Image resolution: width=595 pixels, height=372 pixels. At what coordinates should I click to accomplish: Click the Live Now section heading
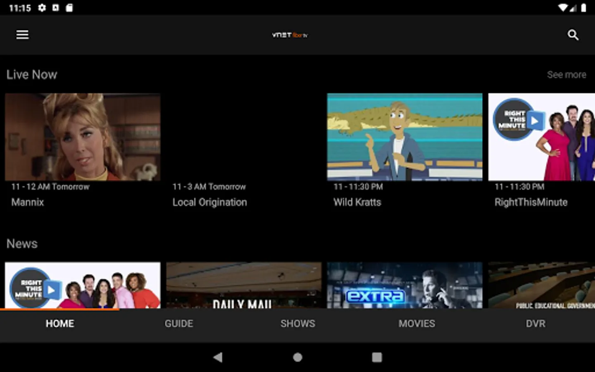click(x=32, y=75)
